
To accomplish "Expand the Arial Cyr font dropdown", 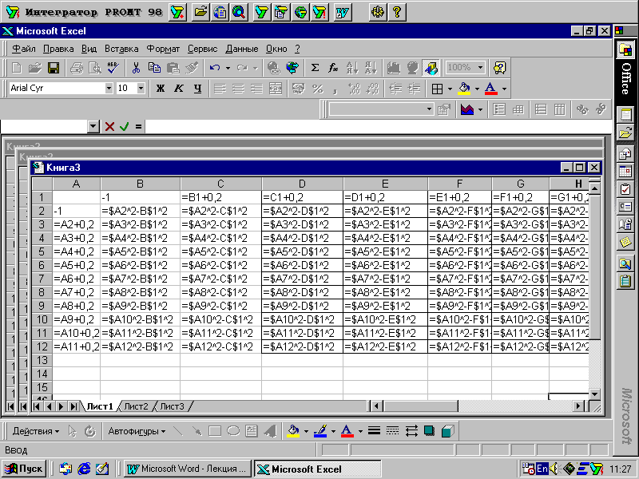I will [x=109, y=89].
